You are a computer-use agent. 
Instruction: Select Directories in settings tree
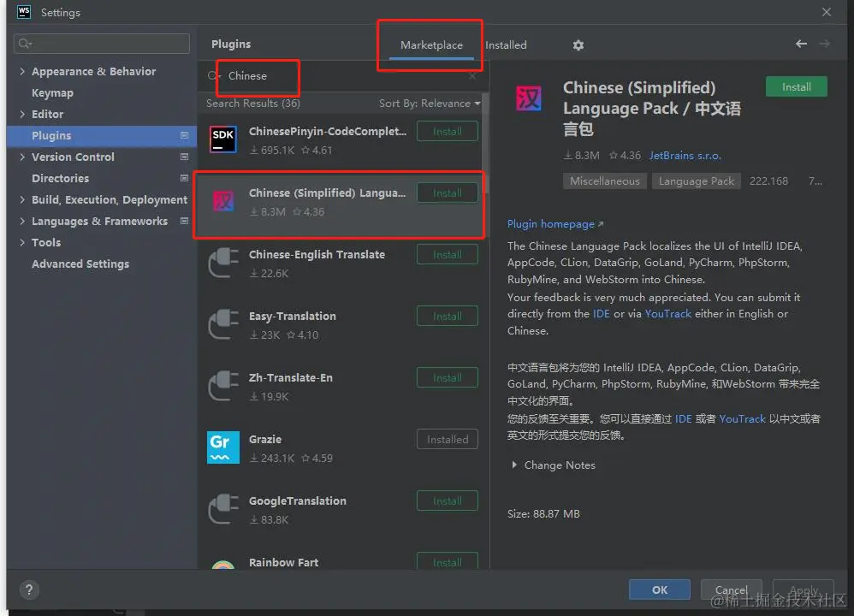[60, 178]
